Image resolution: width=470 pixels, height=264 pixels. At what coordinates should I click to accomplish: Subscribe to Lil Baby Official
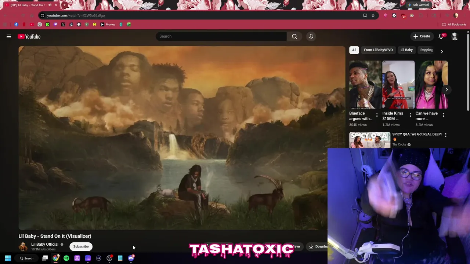click(81, 246)
